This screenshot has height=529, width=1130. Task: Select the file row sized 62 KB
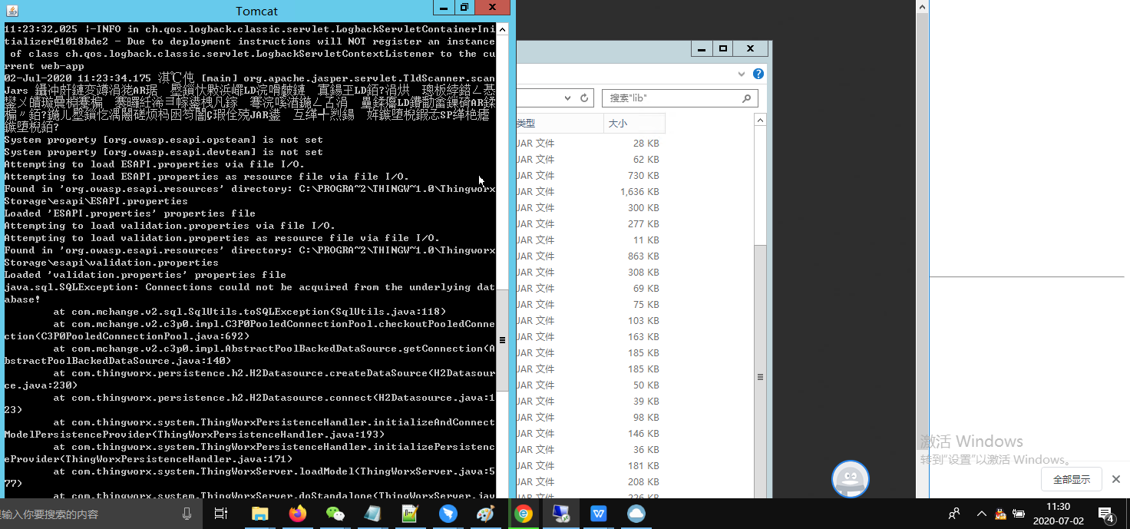pyautogui.click(x=590, y=160)
